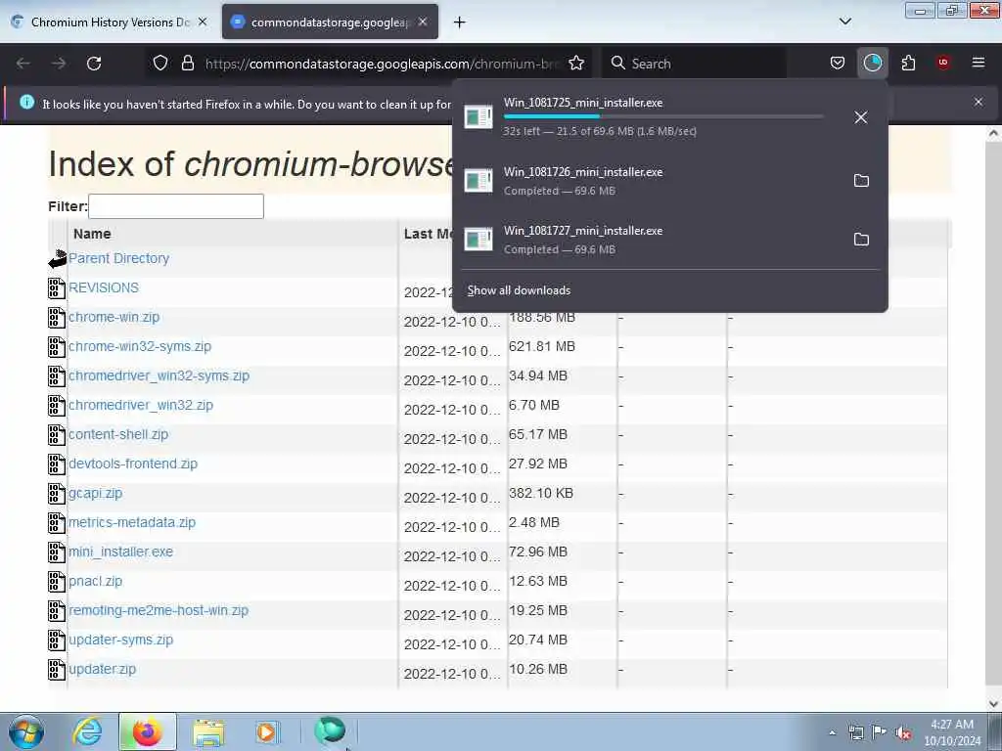Go forward to next page
Viewport: 1002px width, 751px height.
pos(59,64)
